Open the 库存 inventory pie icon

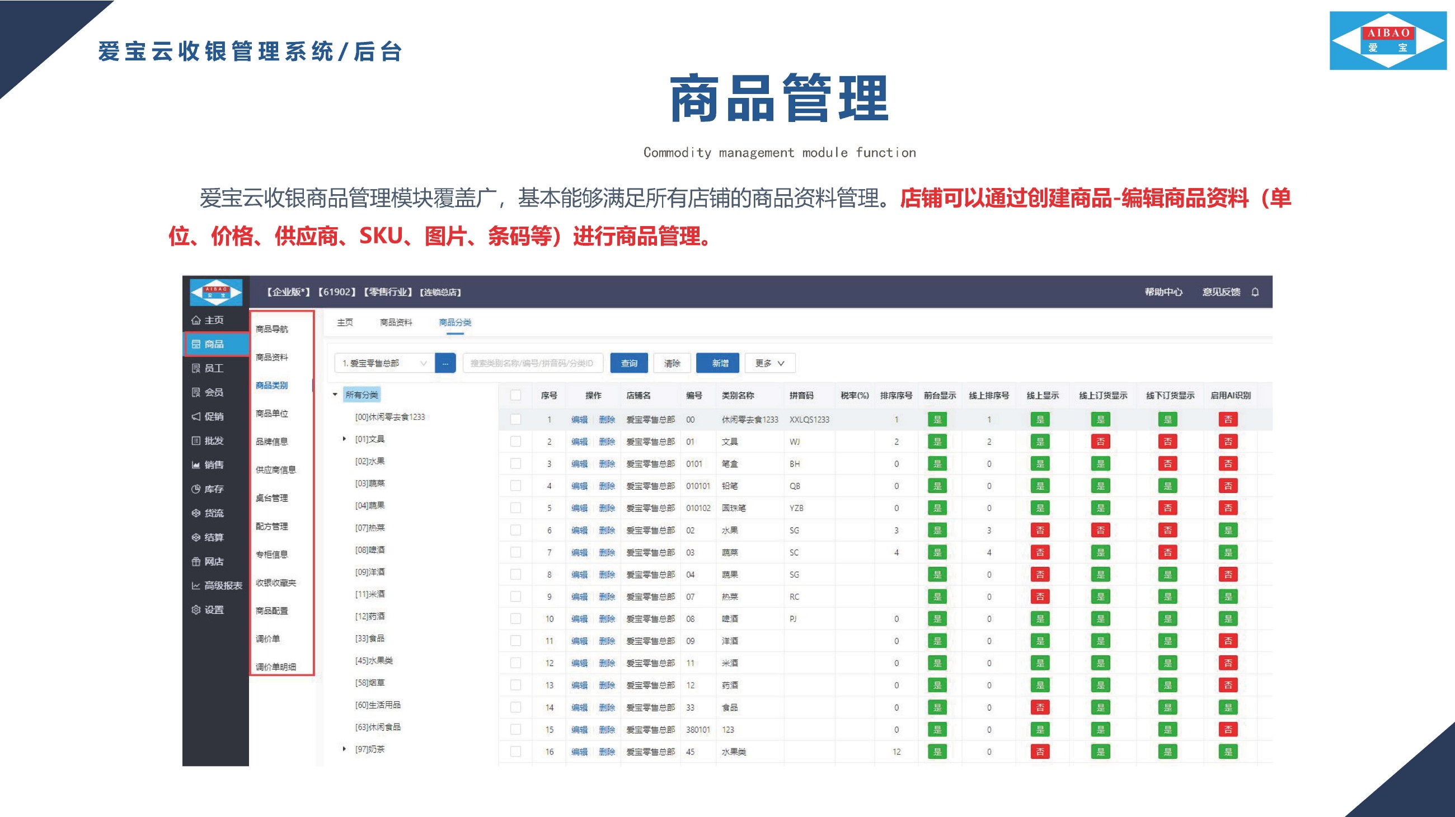(x=196, y=489)
